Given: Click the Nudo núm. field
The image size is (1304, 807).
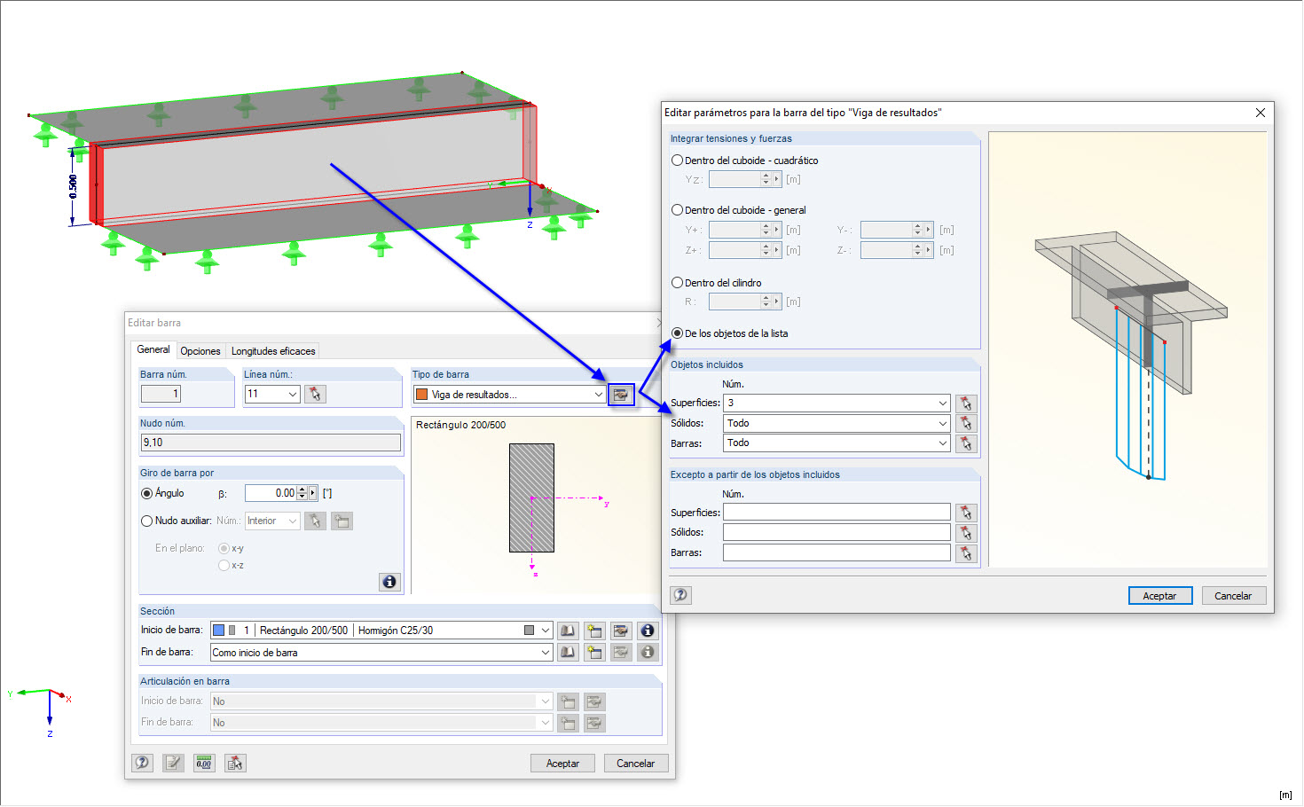Looking at the screenshot, I should click(271, 443).
